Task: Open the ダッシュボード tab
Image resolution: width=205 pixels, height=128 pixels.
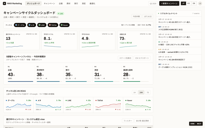Action: point(33,3)
